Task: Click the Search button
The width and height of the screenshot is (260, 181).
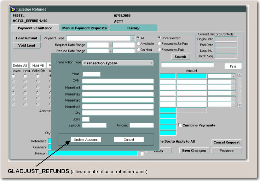Action: click(180, 57)
